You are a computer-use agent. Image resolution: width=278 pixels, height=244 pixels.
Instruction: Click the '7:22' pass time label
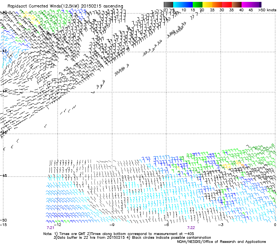(x=191, y=228)
